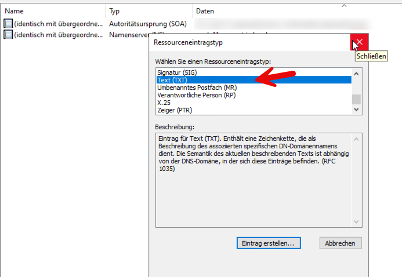Click the Namenserver record icon in second row
The image size is (402, 277).
coord(8,35)
